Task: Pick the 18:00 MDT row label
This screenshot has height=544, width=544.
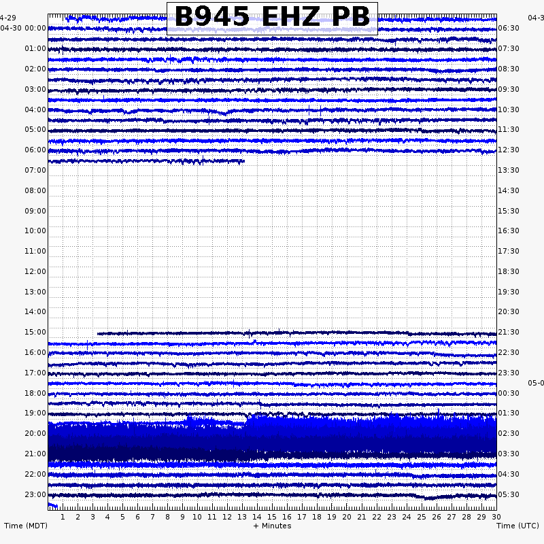Action: pyautogui.click(x=35, y=394)
